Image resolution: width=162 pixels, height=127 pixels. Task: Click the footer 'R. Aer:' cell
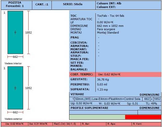[93, 124]
